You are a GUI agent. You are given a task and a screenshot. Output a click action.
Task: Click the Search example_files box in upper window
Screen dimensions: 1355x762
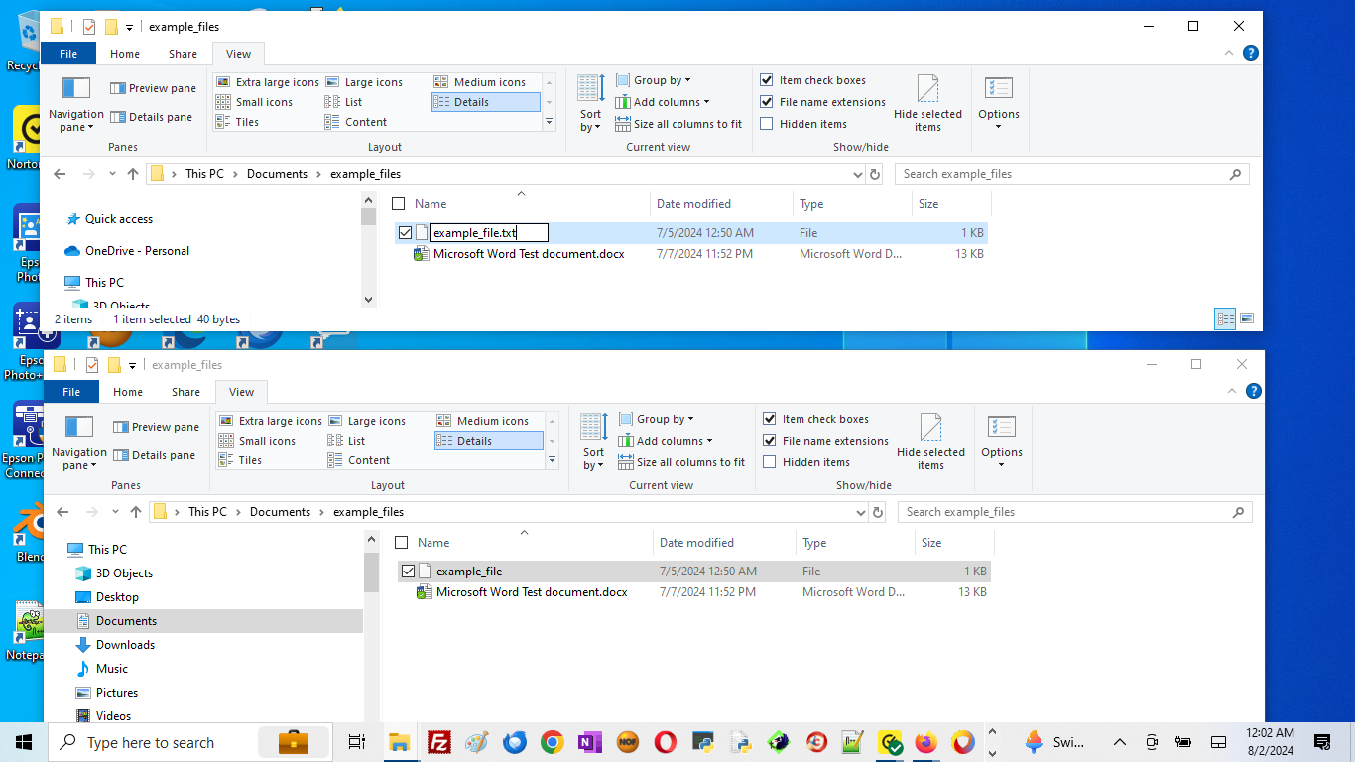[1061, 174]
